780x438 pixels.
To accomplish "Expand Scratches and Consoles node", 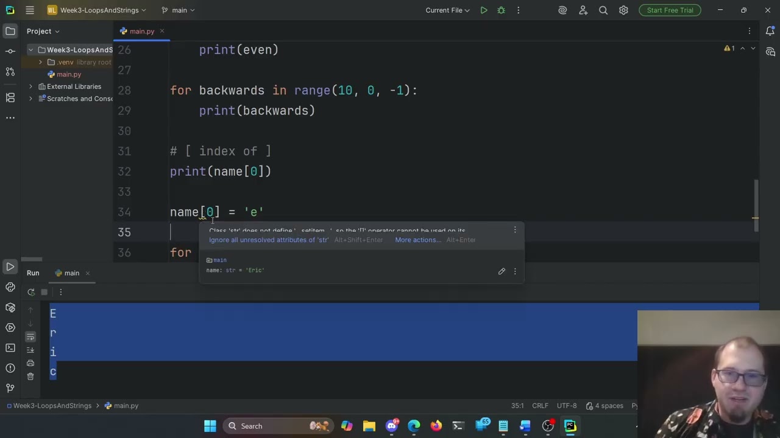I will [x=30, y=99].
